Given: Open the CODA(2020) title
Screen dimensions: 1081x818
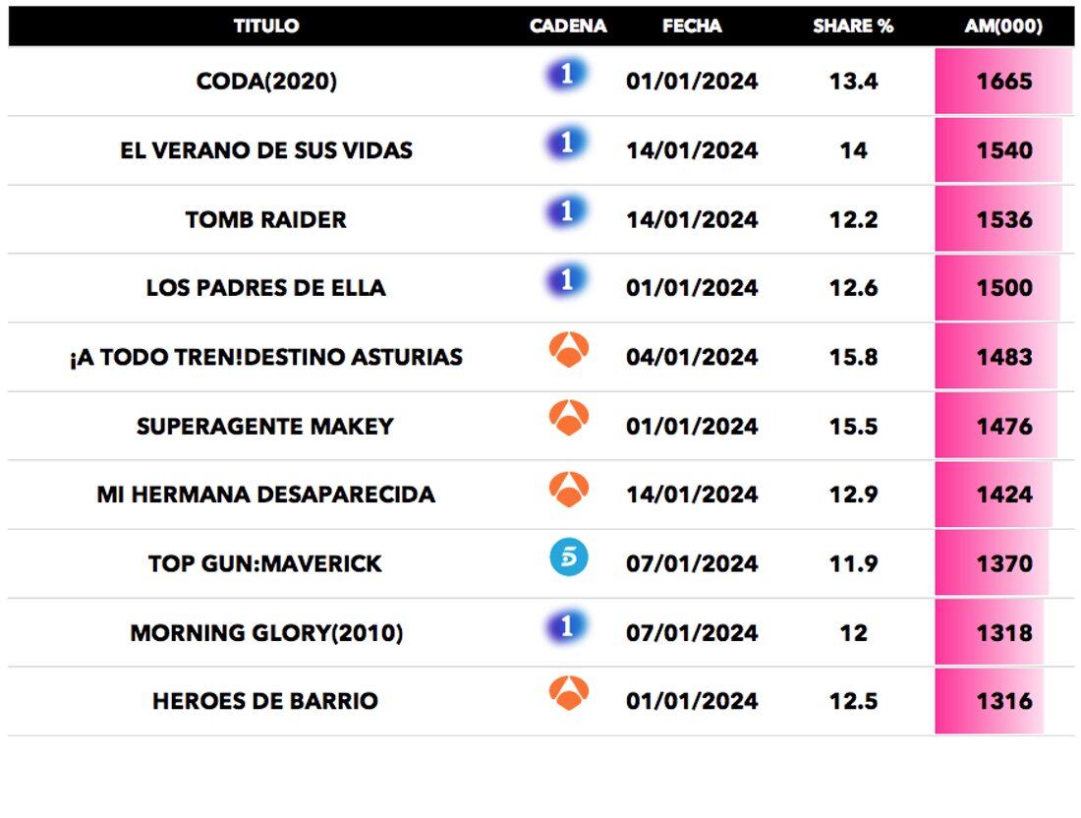Looking at the screenshot, I should pos(266,82).
